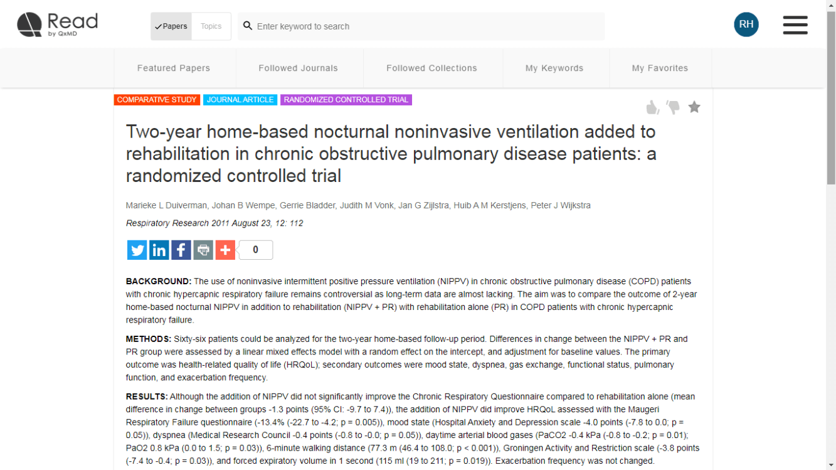Click the RH user avatar
836x470 pixels.
[x=746, y=24]
